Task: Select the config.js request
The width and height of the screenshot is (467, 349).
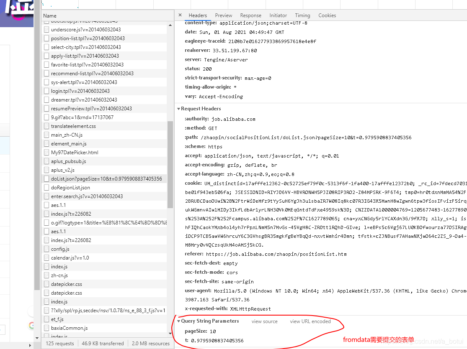Action: tap(104, 249)
